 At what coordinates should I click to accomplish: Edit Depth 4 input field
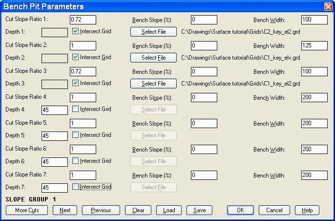(55, 110)
